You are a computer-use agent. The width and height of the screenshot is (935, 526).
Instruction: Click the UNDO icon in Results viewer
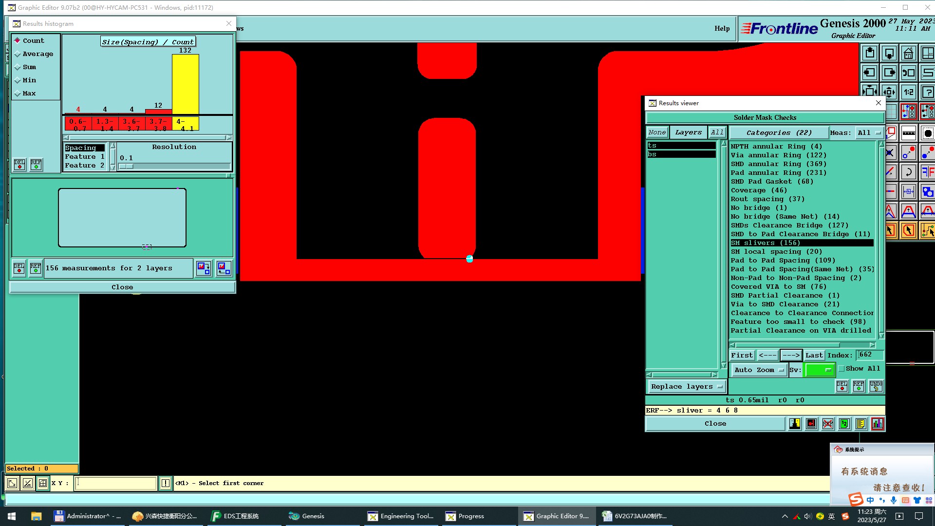tap(876, 386)
